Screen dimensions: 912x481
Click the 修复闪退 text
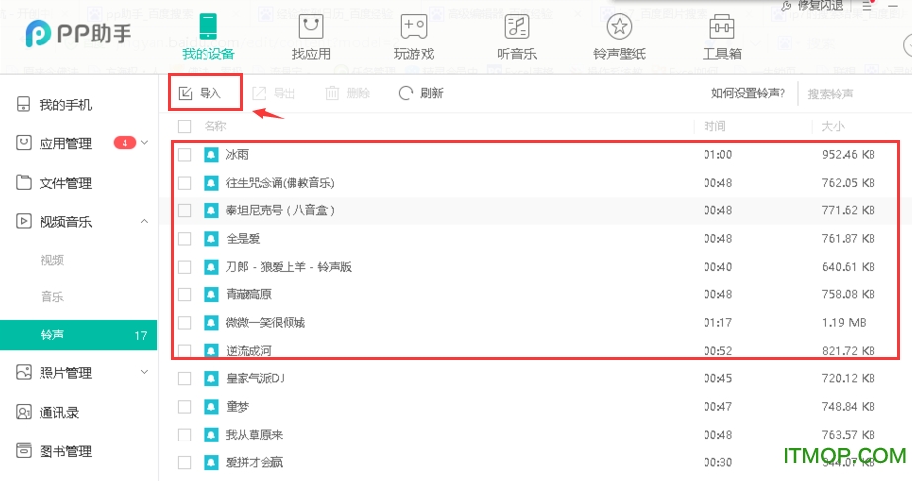821,5
